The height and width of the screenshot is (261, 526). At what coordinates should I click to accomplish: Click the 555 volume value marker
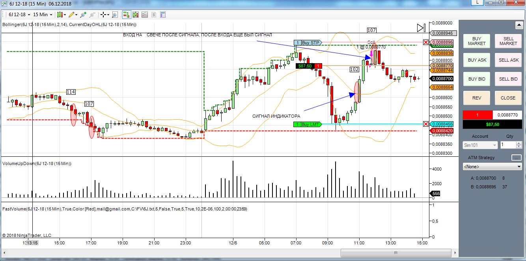coord(436,193)
